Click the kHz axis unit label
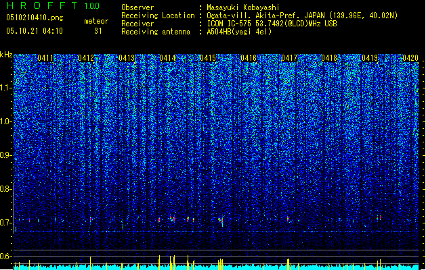This screenshot has width=426, height=270. pyautogui.click(x=6, y=55)
